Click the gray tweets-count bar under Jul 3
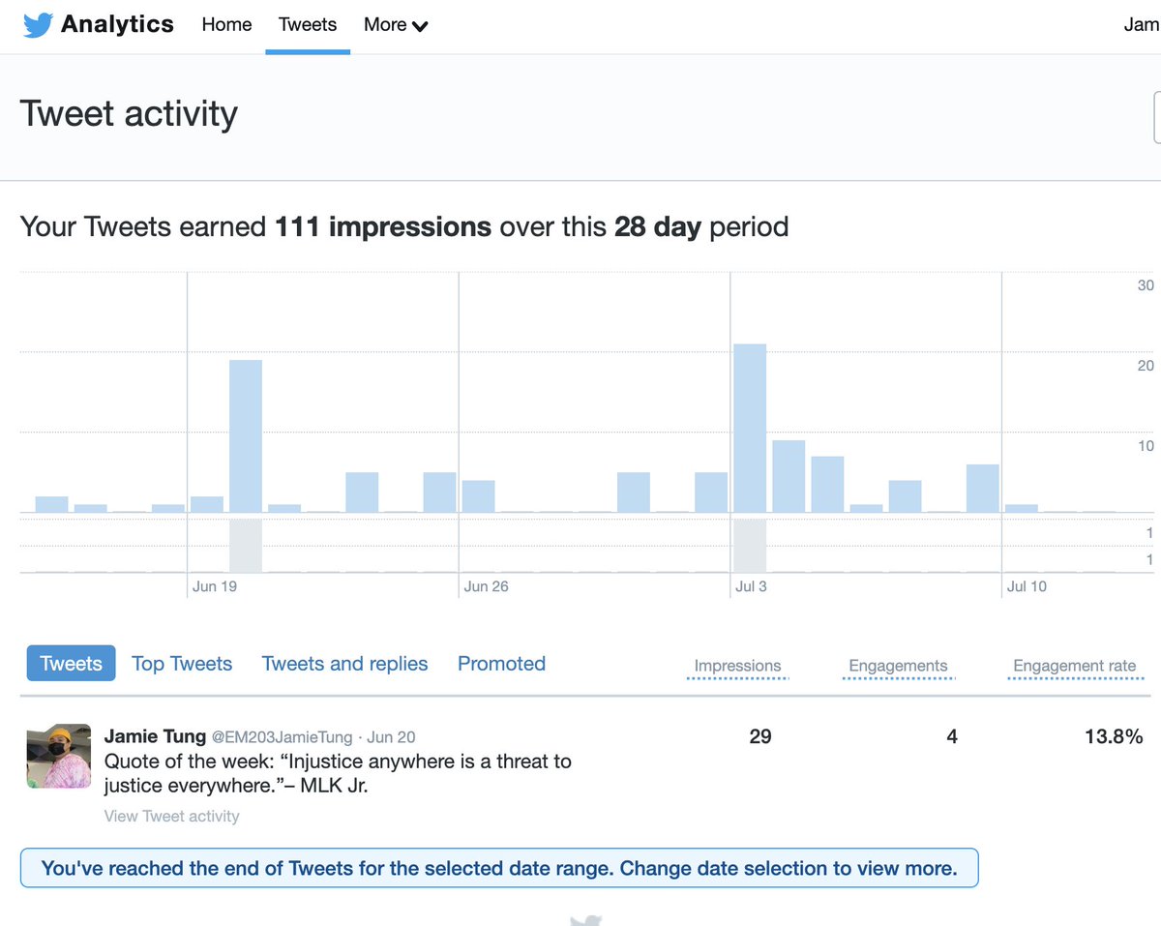The image size is (1161, 926). click(x=750, y=546)
